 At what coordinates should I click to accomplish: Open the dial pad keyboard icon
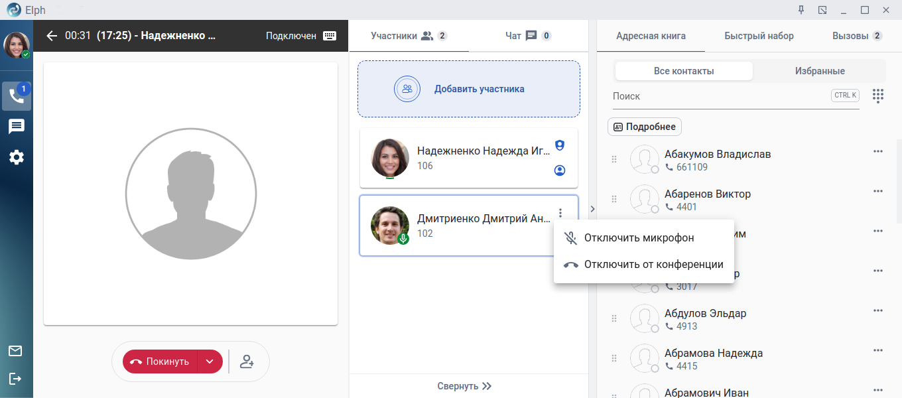pyautogui.click(x=330, y=36)
